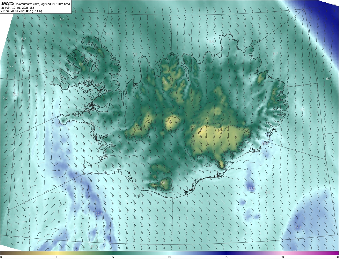The width and height of the screenshot is (339, 259).
Task: Click the "3.2" value label on the map
Action: tap(260, 78)
